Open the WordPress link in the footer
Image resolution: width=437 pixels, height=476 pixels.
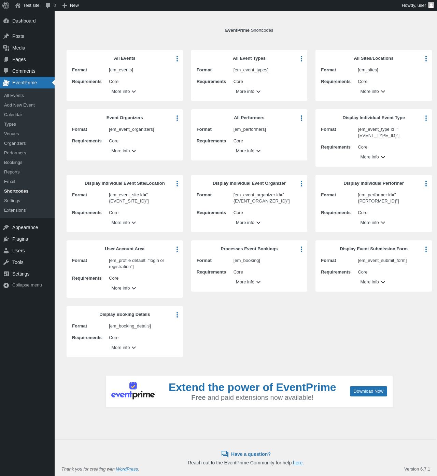(127, 469)
